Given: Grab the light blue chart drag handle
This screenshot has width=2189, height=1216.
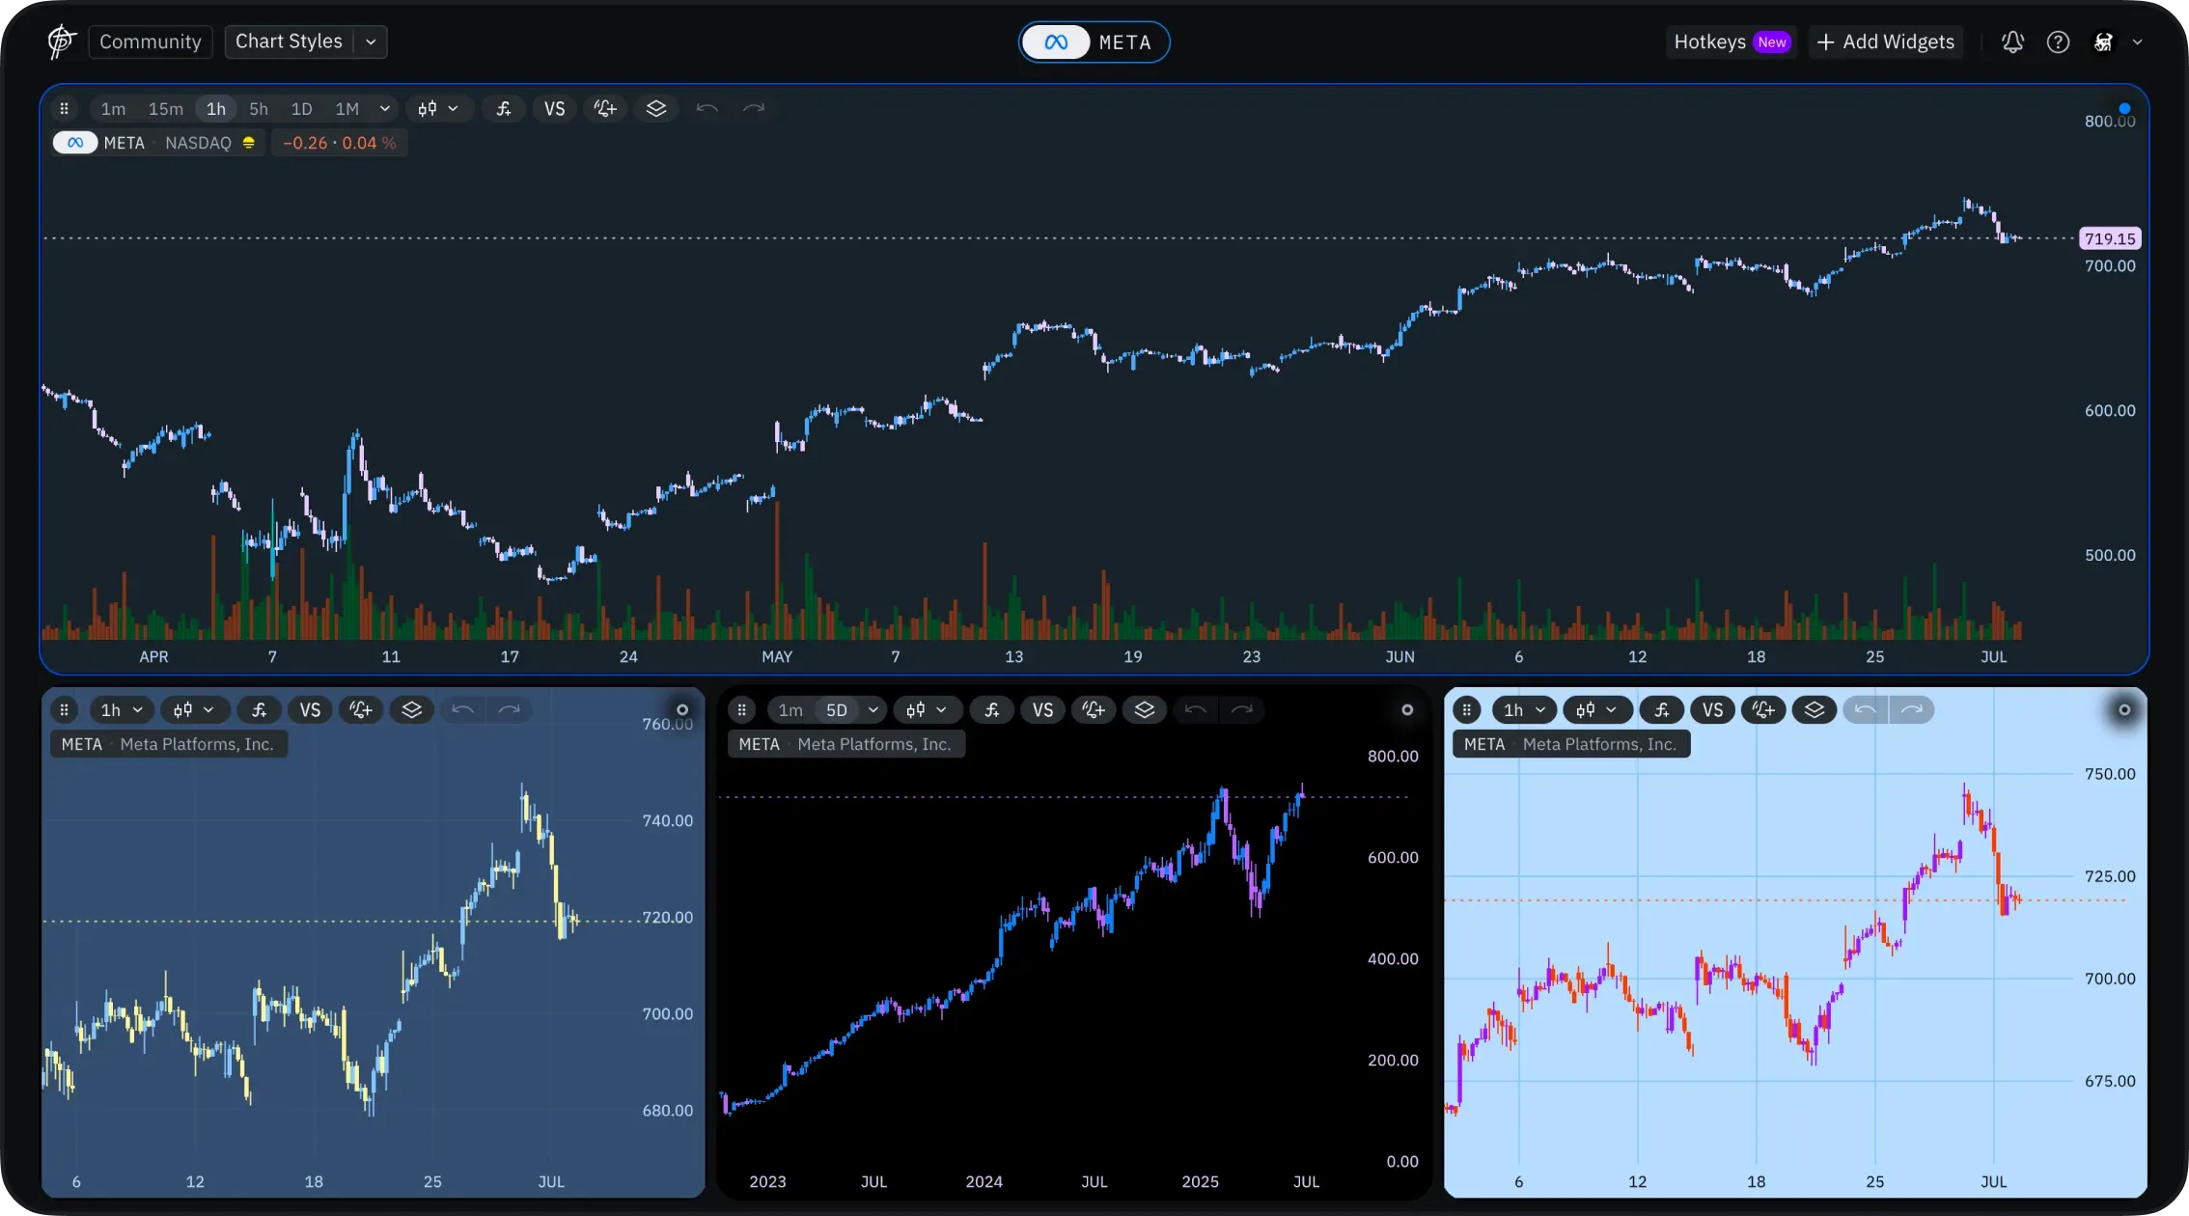Looking at the screenshot, I should click(x=1467, y=709).
